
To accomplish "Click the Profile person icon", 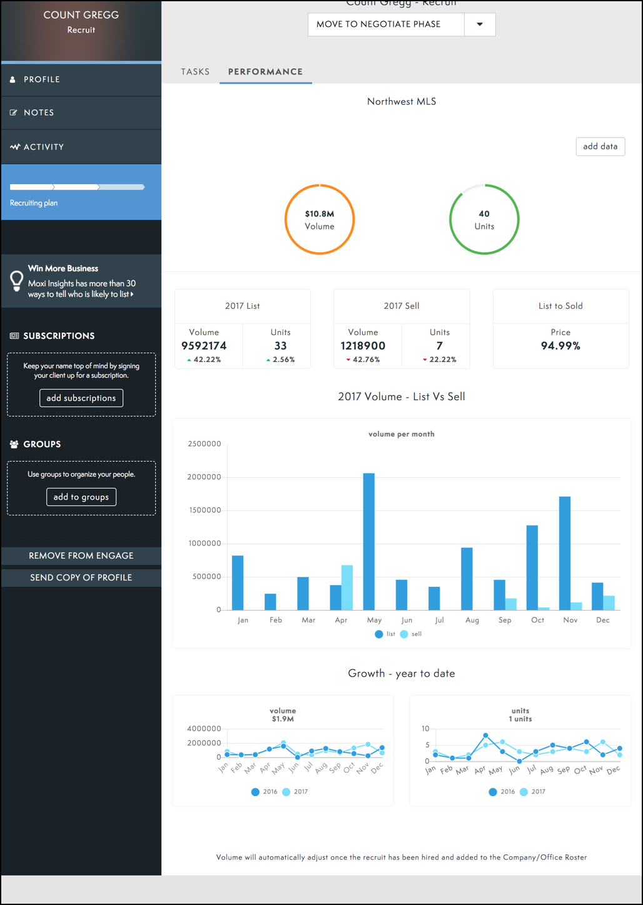I will pyautogui.click(x=13, y=80).
